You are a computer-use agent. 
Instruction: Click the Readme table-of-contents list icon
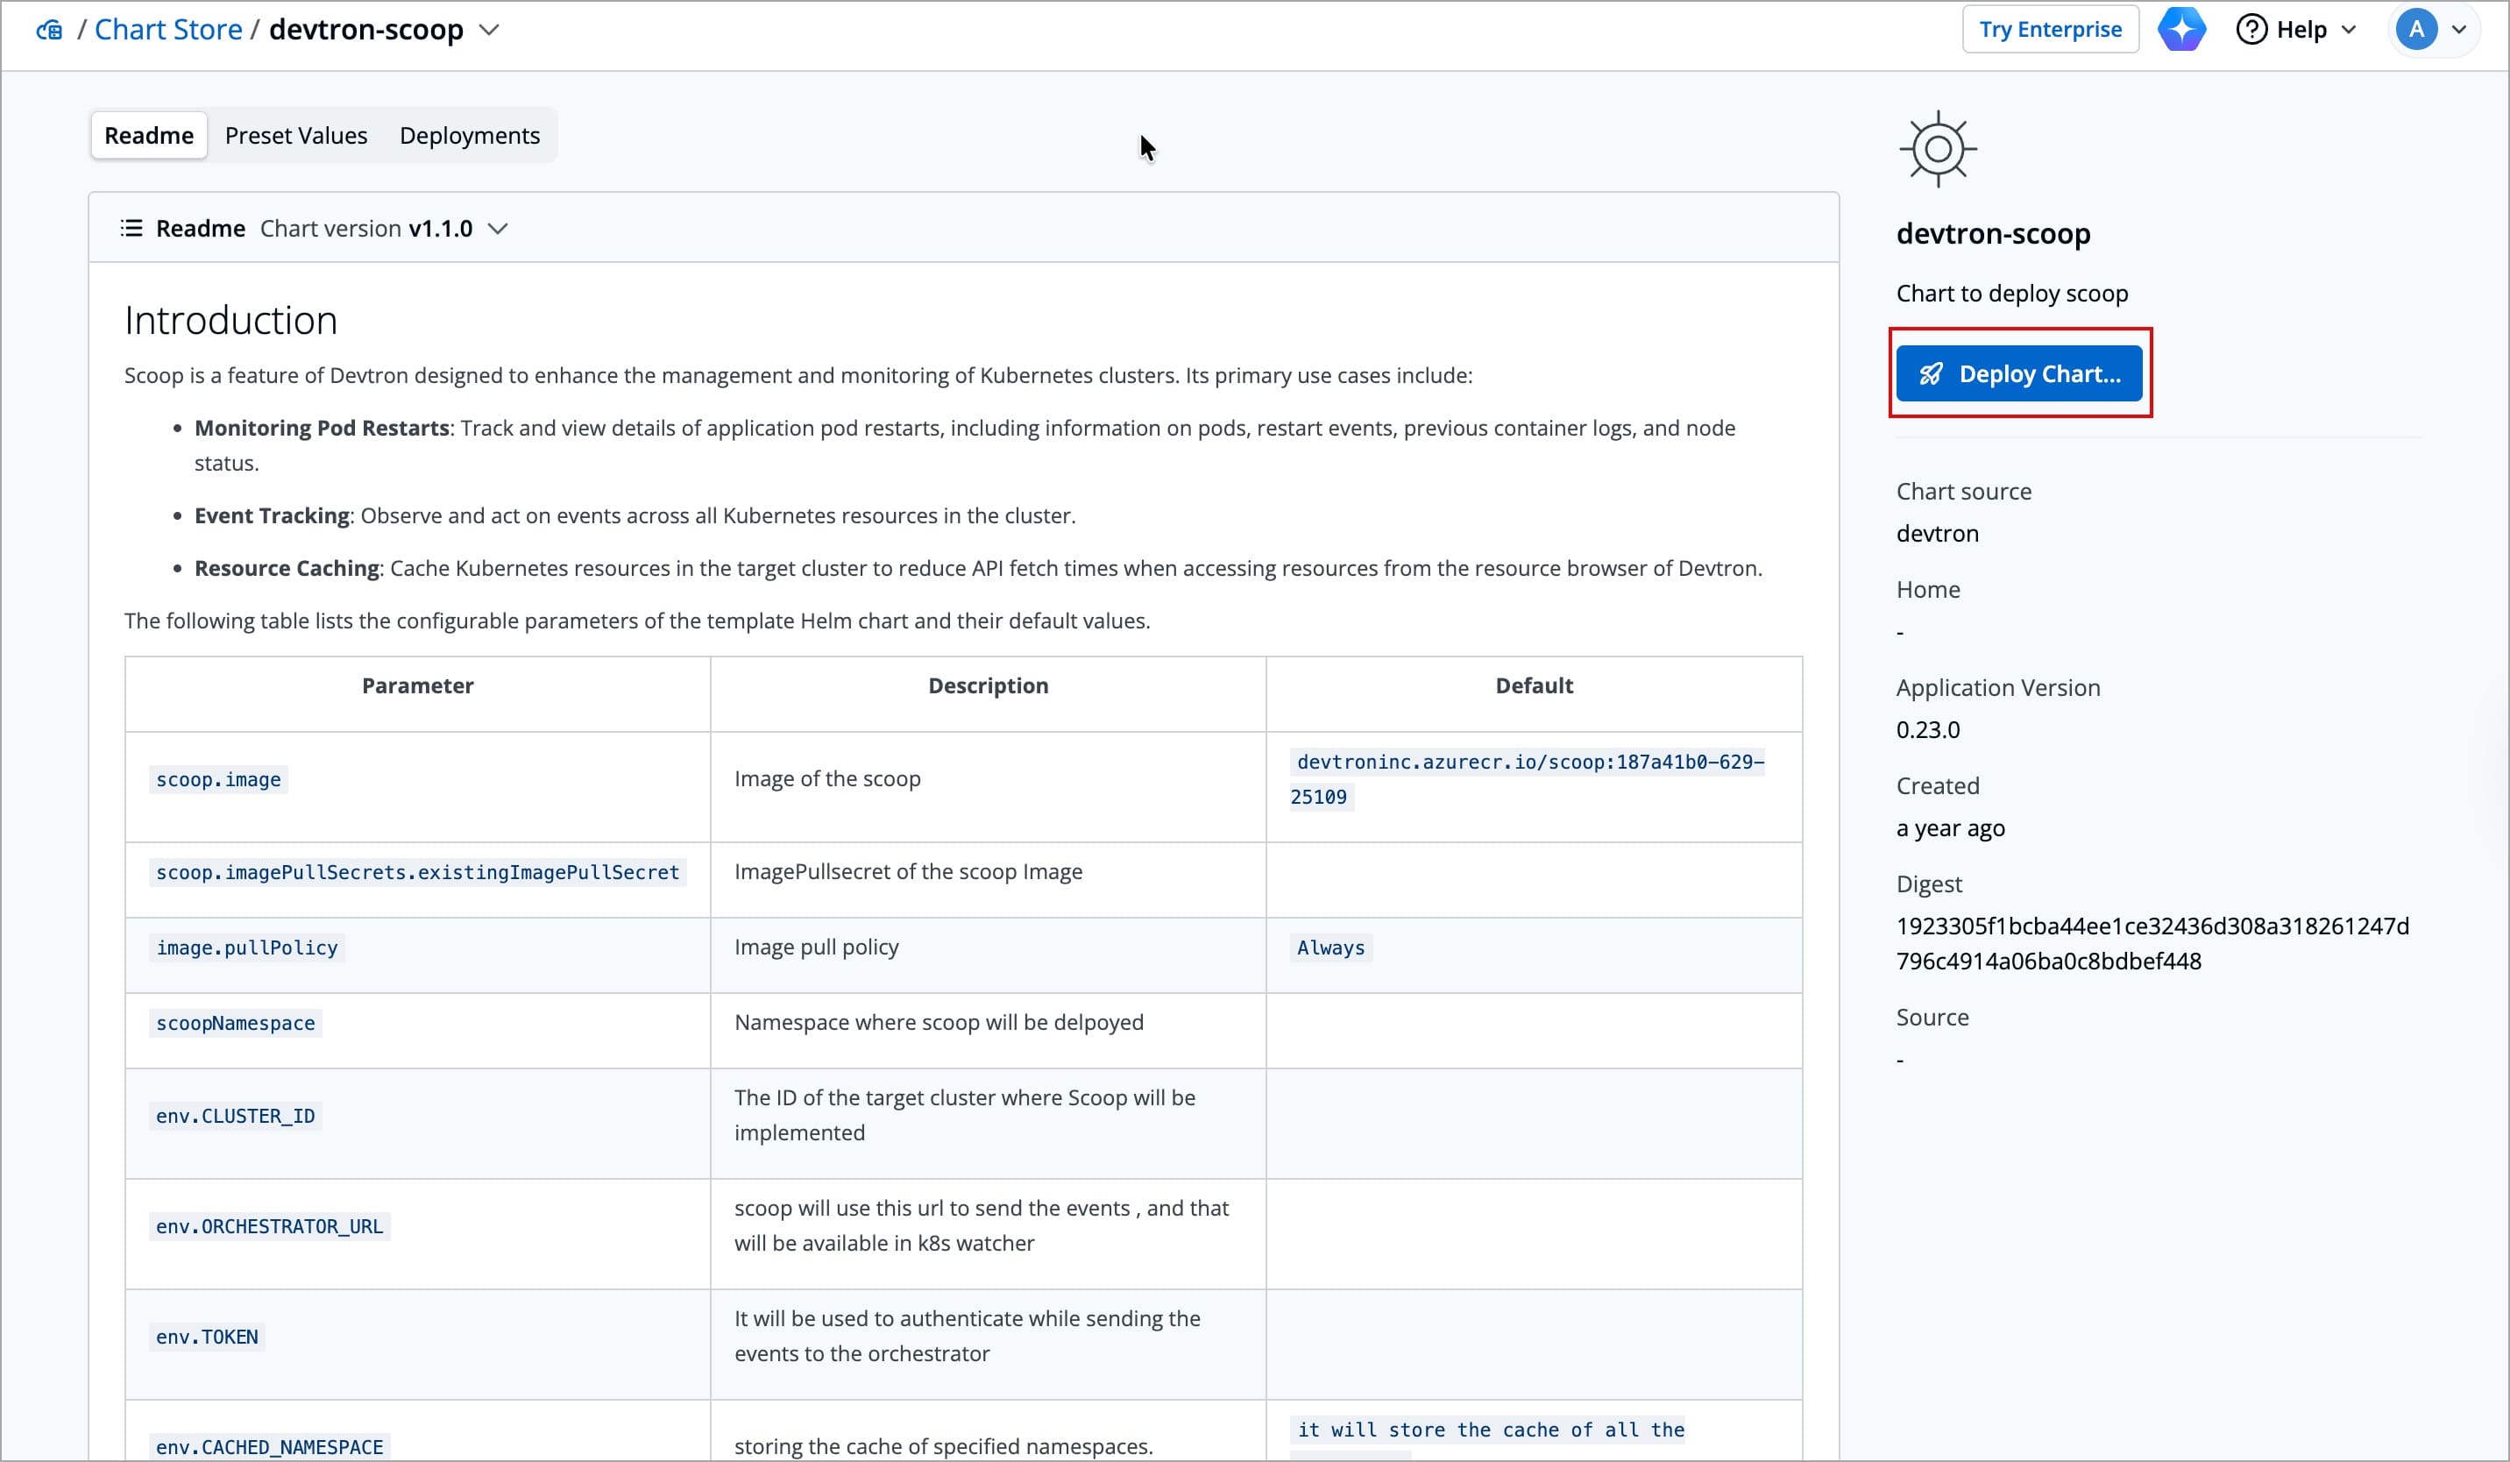(x=131, y=228)
